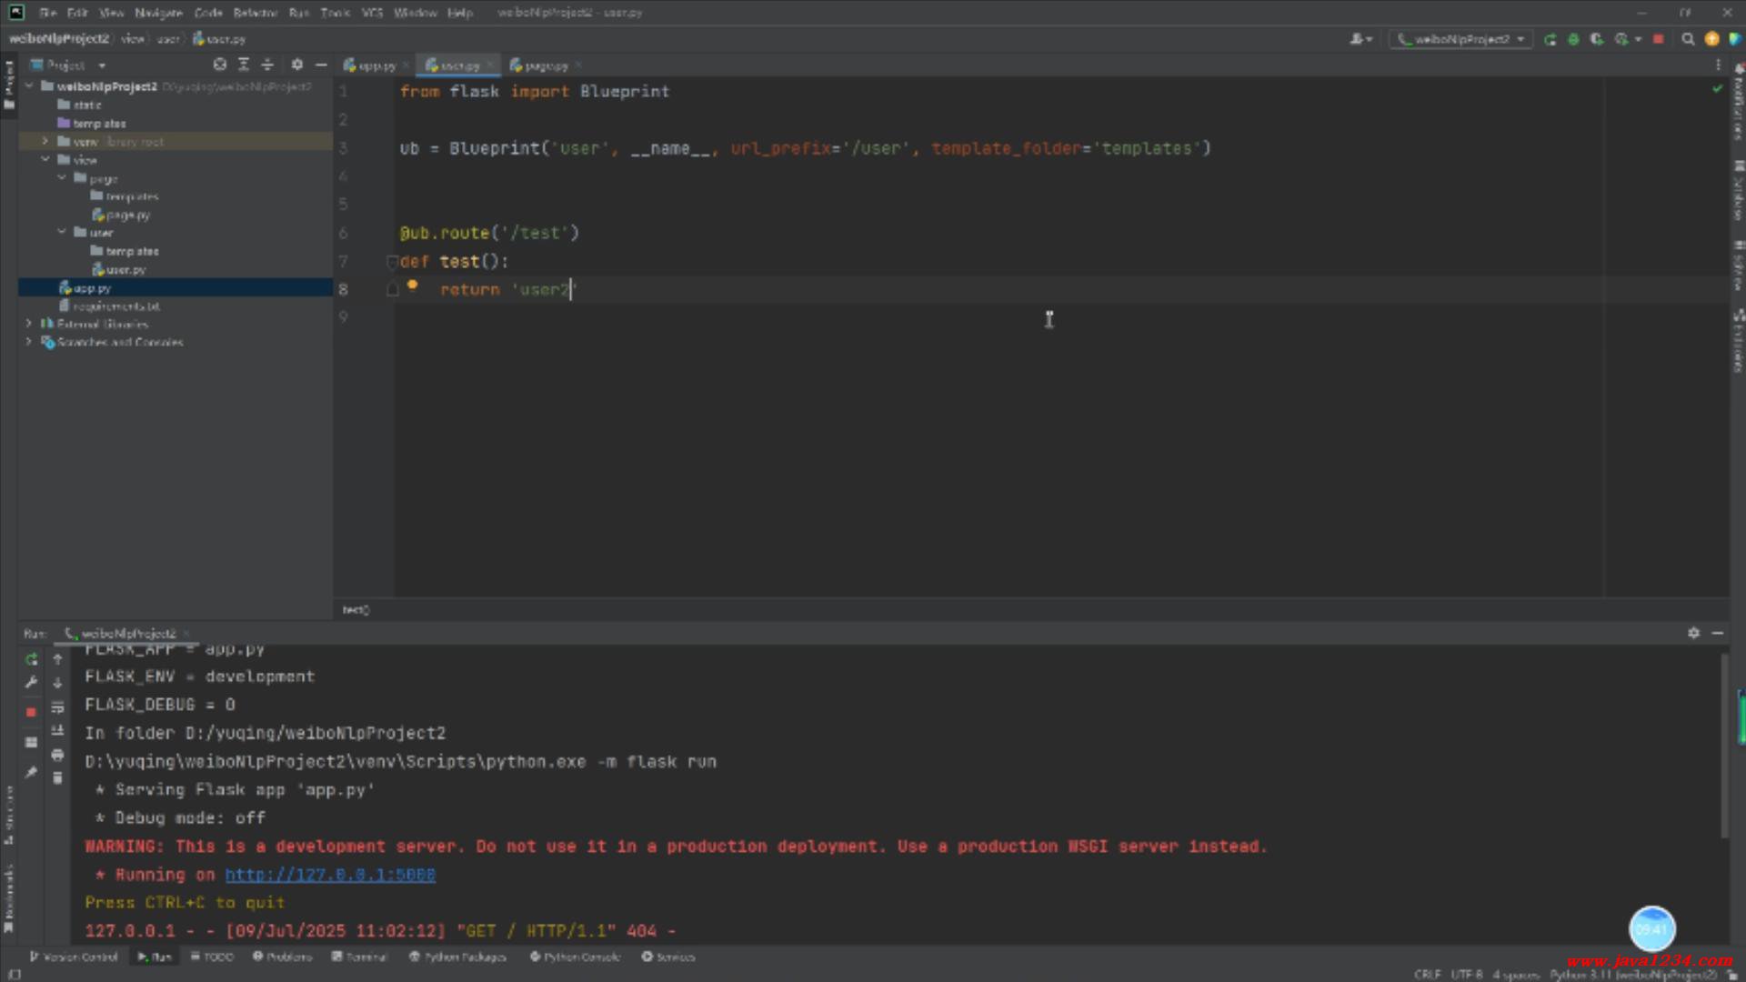Viewport: 1746px width, 982px height.
Task: Open the Terminal tool window button
Action: pyautogui.click(x=359, y=957)
